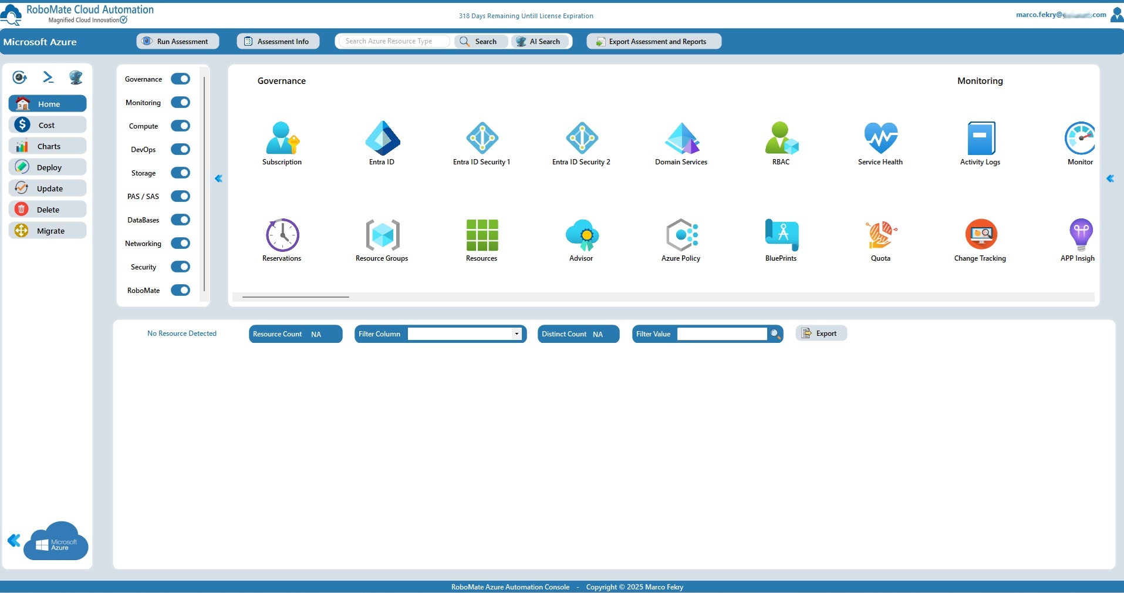Open the Quota icon

(x=880, y=235)
